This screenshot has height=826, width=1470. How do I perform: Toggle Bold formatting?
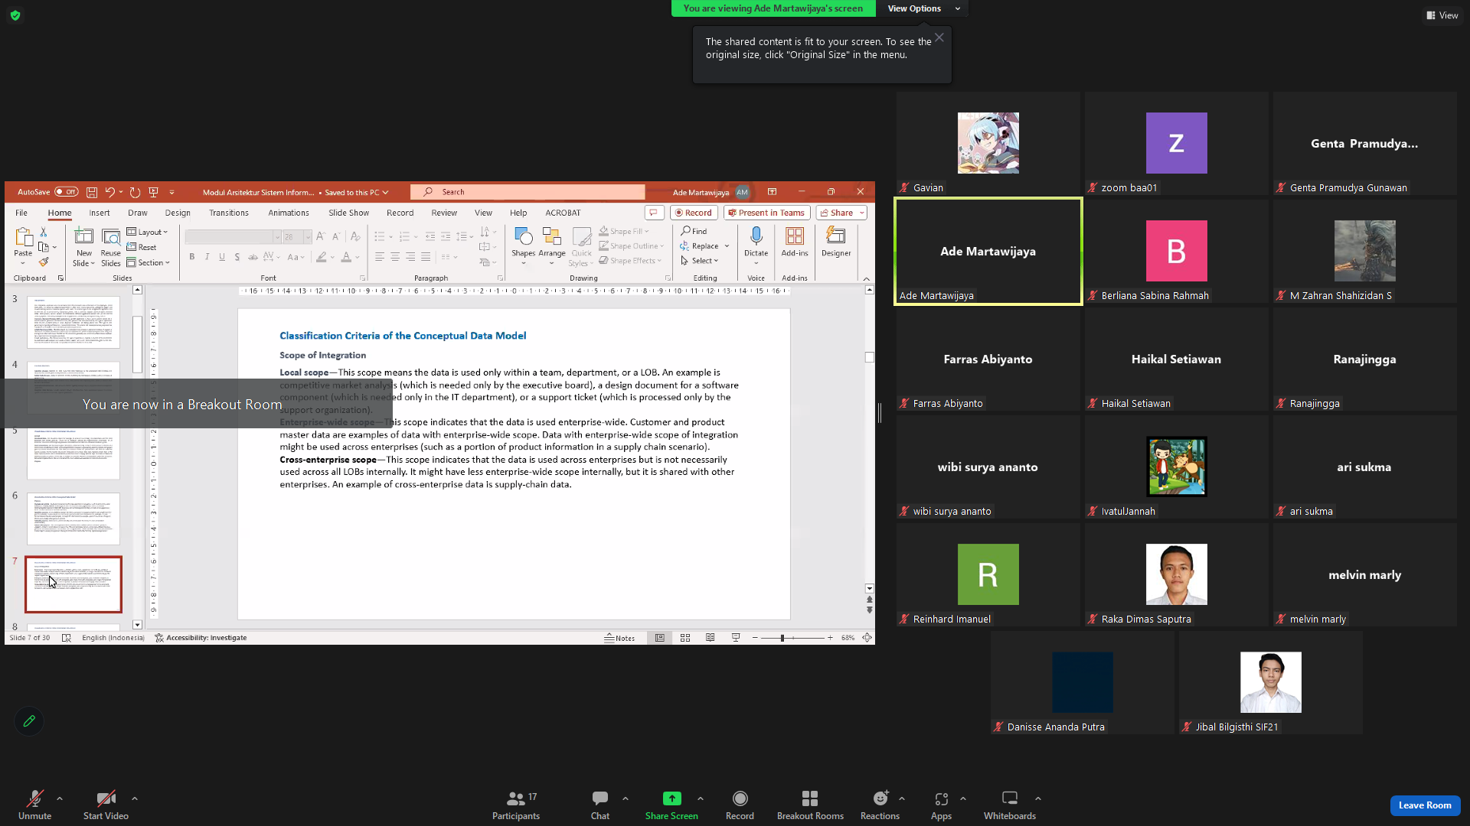(192, 257)
